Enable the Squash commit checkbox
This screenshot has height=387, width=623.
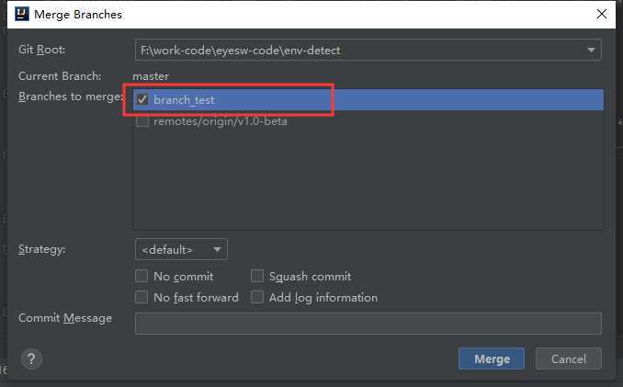(x=257, y=276)
